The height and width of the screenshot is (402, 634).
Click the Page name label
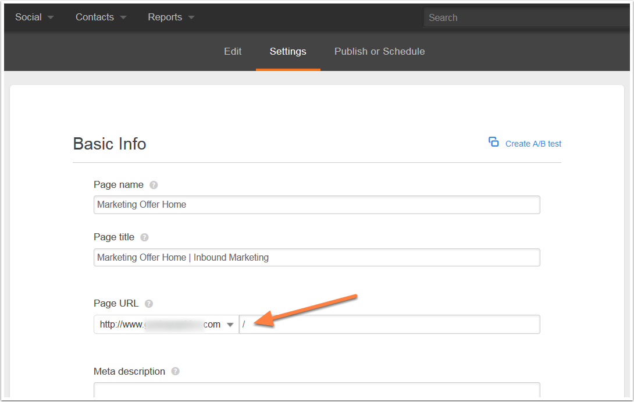pos(119,185)
